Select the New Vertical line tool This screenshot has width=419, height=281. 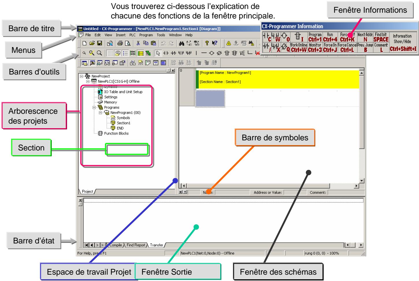[196, 53]
